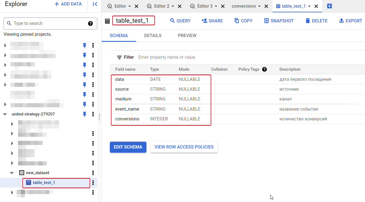Collapse the Explorer panel
This screenshot has width=365, height=202.
pyautogui.click(x=95, y=4)
